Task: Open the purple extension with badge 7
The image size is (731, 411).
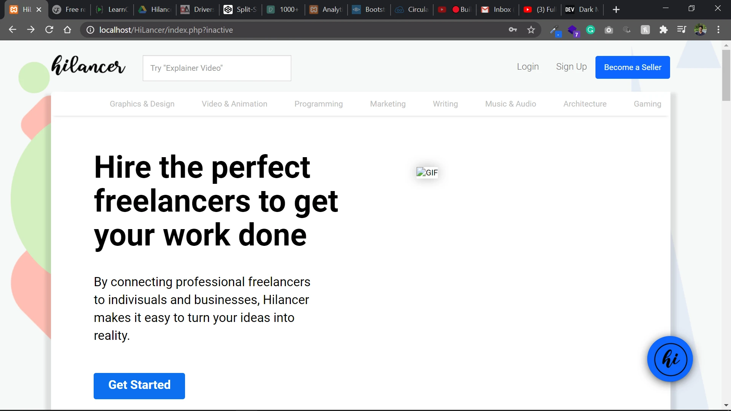Action: 573,30
